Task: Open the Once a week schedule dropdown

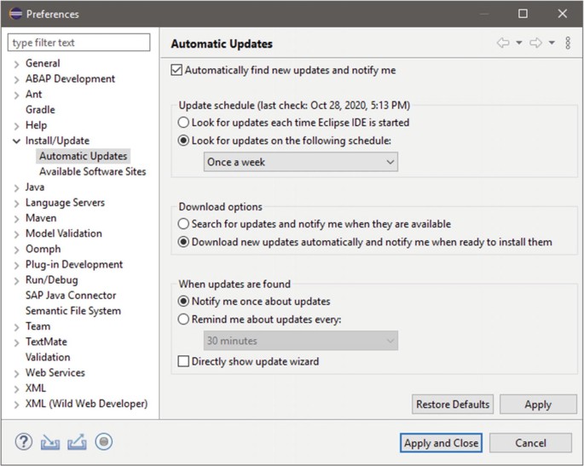Action: (x=301, y=162)
